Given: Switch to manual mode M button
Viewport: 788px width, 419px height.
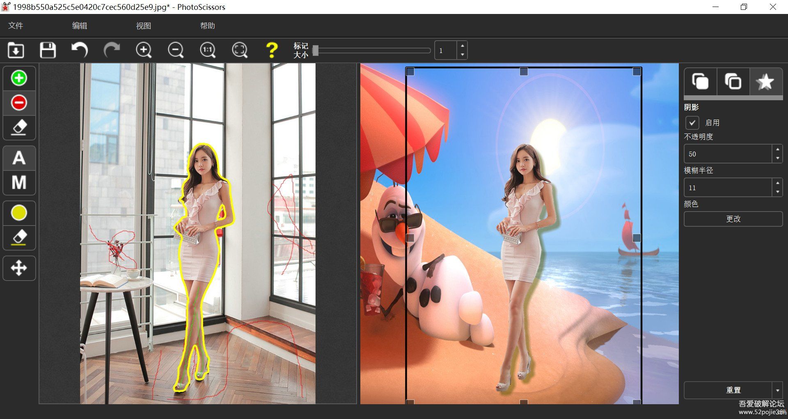Looking at the screenshot, I should (x=19, y=182).
